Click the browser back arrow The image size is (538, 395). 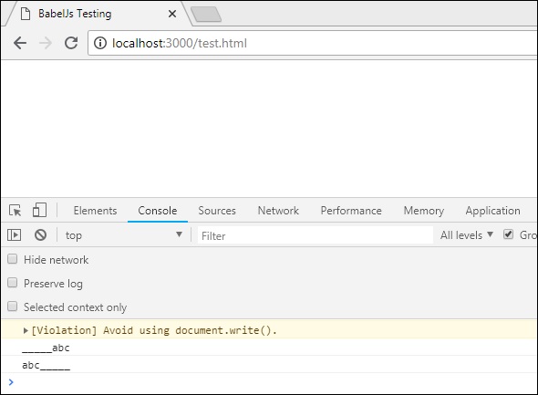click(20, 43)
